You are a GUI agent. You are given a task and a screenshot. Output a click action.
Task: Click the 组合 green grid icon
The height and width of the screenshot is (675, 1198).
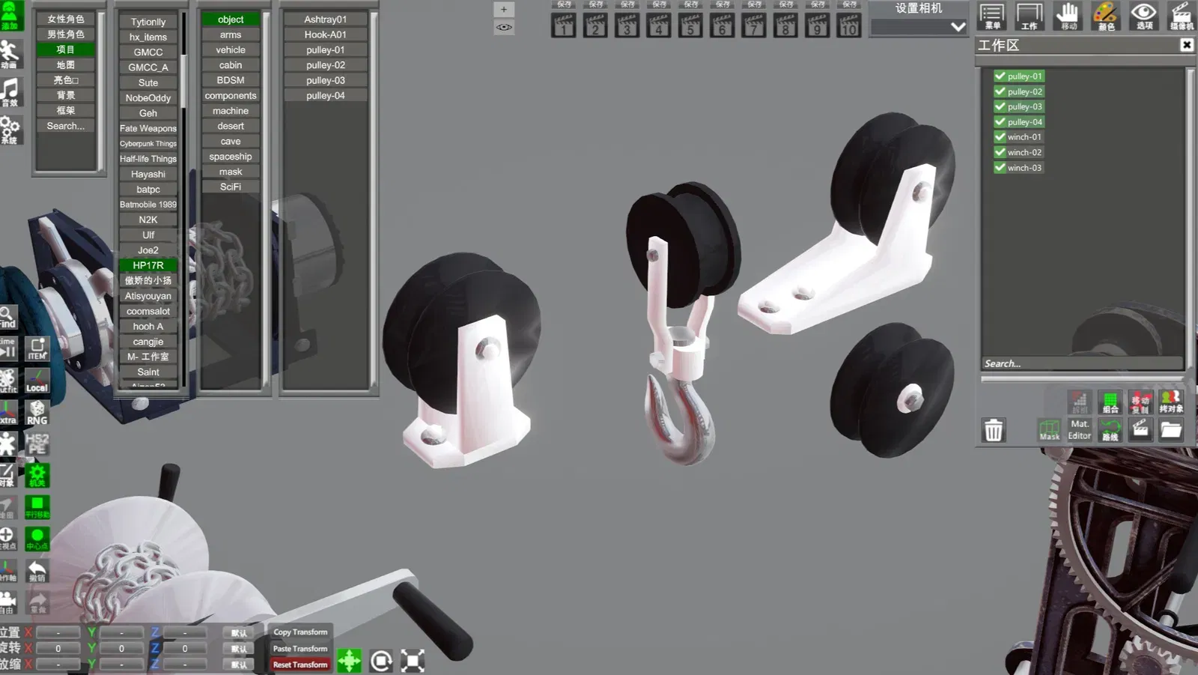[1110, 402]
